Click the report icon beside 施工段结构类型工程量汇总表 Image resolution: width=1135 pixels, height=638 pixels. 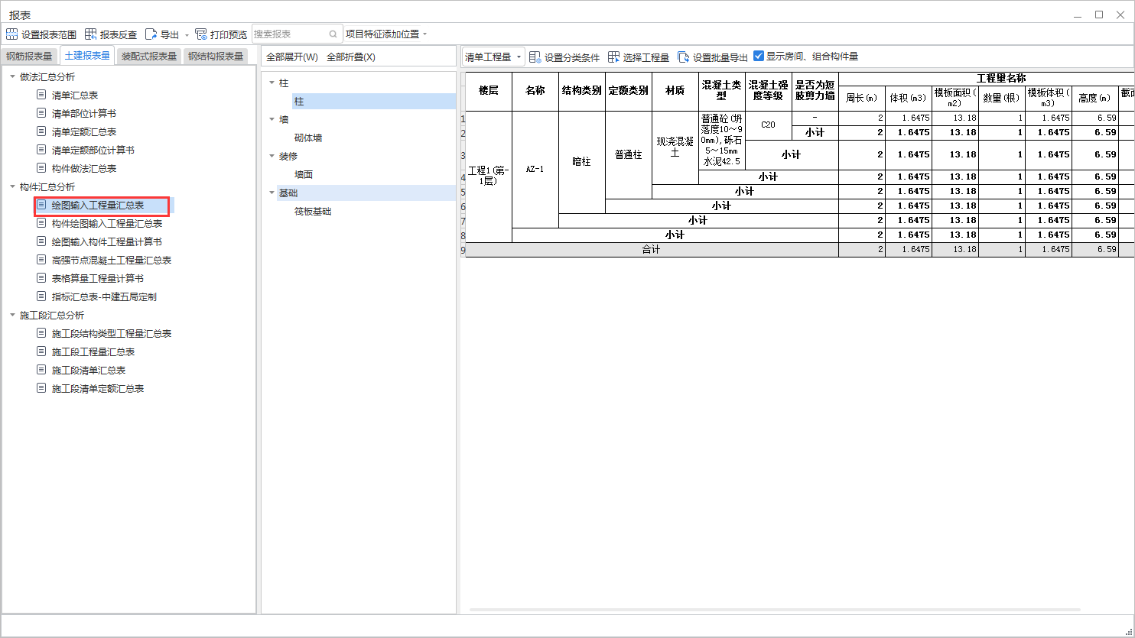(x=41, y=333)
